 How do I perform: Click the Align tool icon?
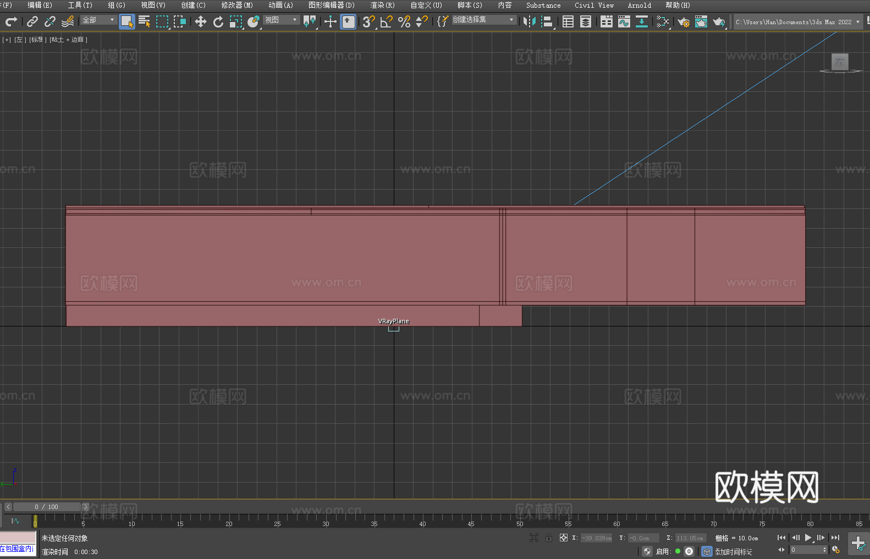pos(547,21)
